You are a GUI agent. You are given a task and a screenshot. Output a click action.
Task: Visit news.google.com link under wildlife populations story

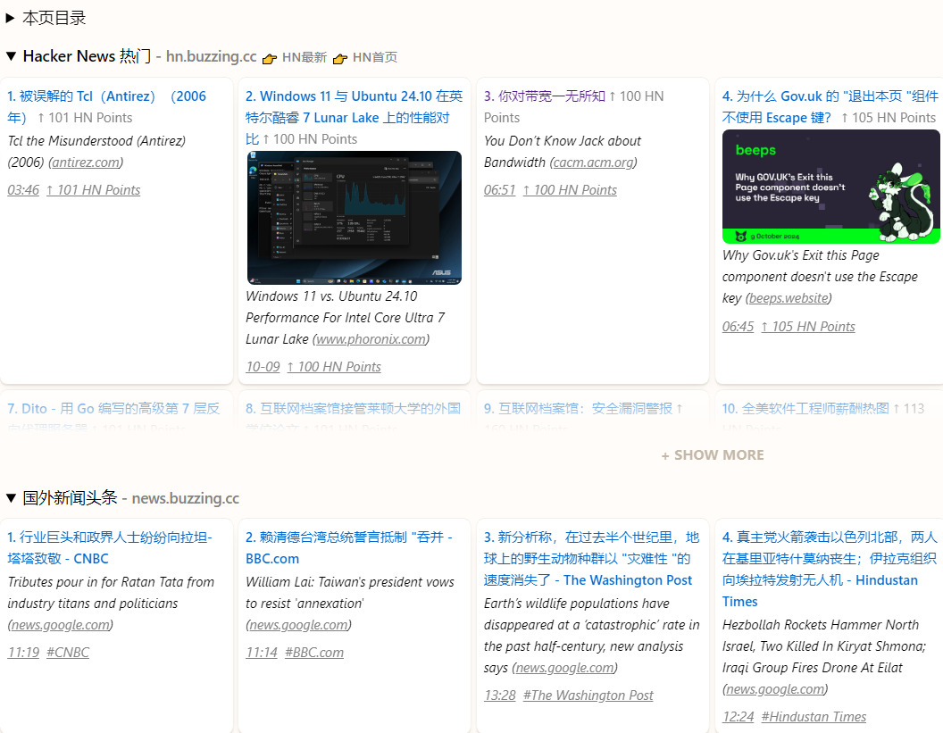[565, 668]
